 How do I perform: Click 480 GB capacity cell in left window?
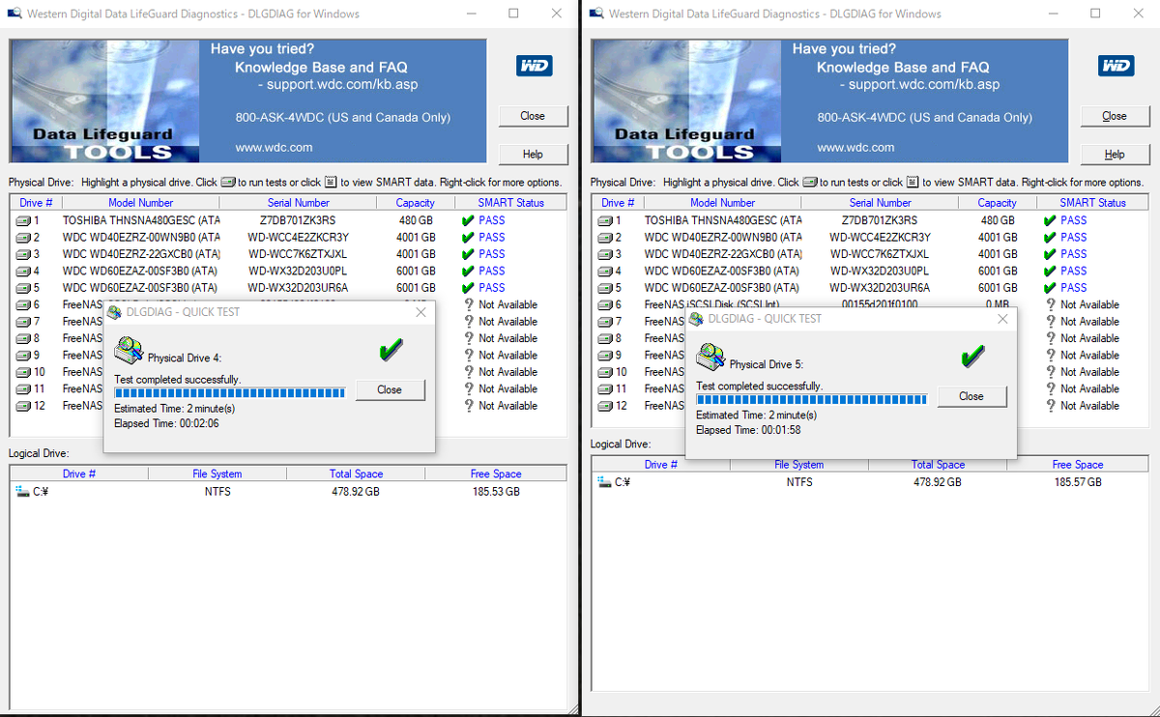click(416, 220)
